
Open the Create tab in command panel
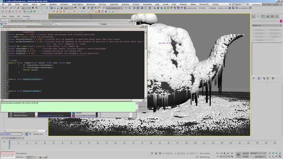253,16
